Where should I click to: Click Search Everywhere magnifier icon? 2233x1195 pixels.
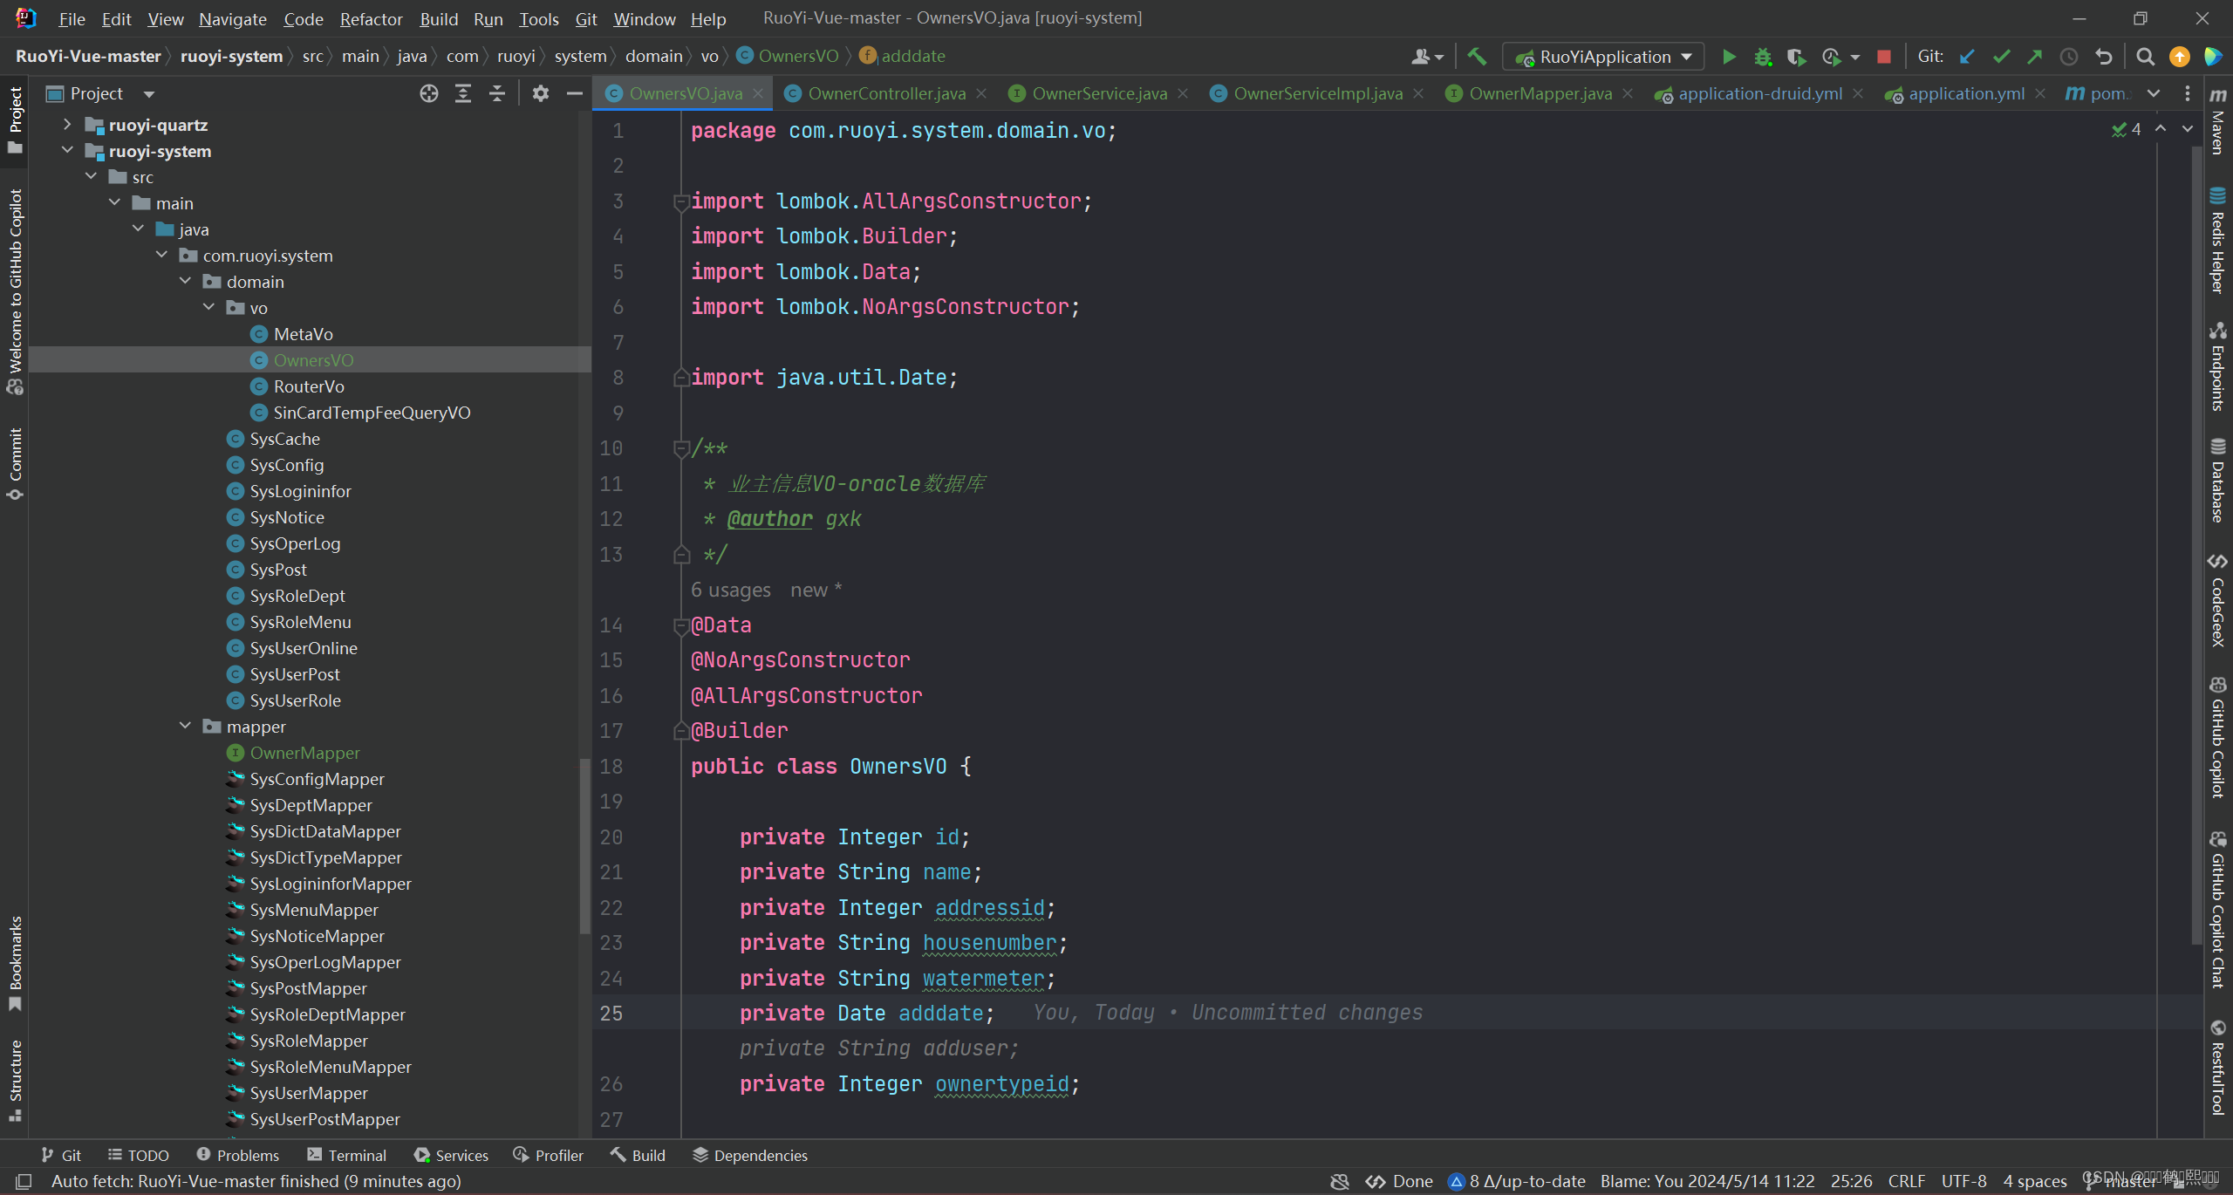pyautogui.click(x=2145, y=57)
